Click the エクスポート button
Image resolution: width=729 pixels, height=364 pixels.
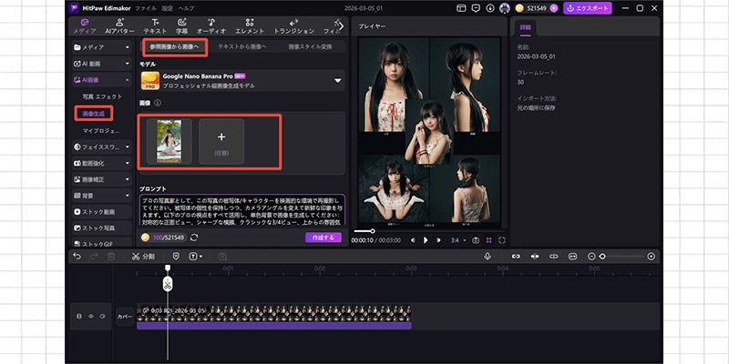click(x=587, y=8)
